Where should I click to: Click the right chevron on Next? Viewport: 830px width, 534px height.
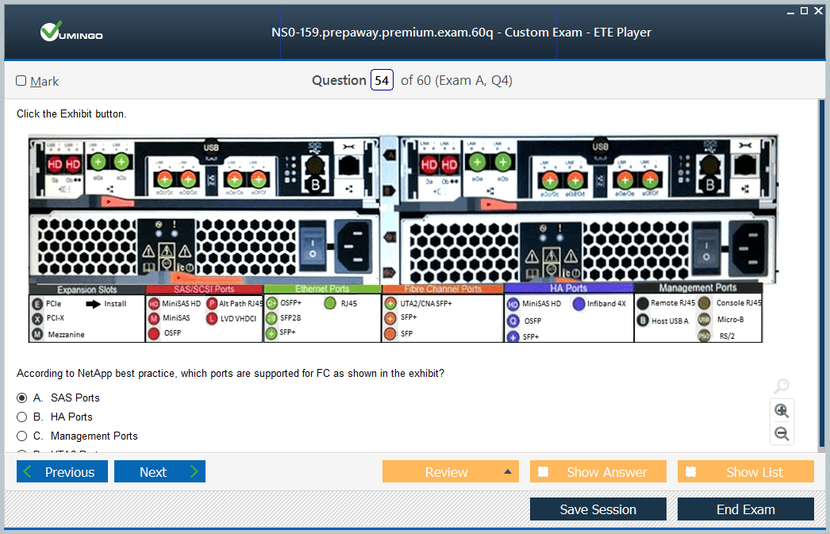(x=194, y=472)
